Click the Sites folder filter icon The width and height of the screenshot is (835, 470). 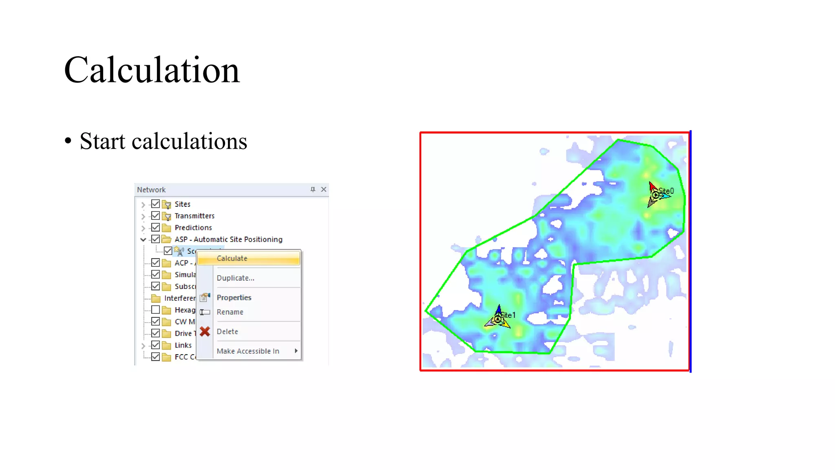tap(166, 204)
